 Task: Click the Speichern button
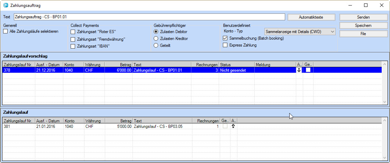click(x=363, y=26)
